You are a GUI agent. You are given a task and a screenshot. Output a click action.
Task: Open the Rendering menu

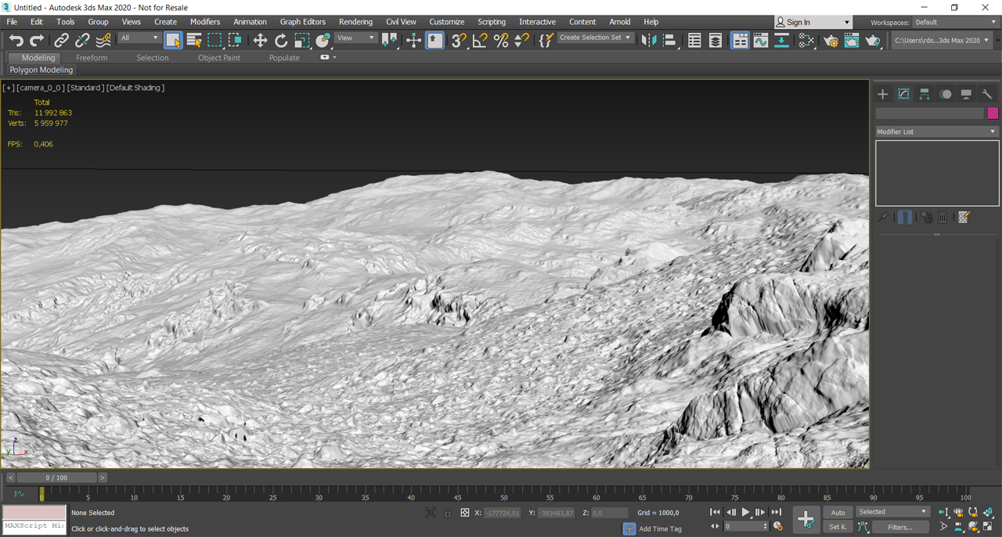(x=355, y=22)
